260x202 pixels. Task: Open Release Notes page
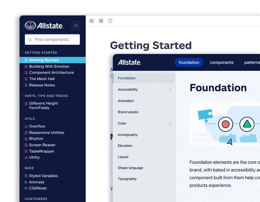42,85
